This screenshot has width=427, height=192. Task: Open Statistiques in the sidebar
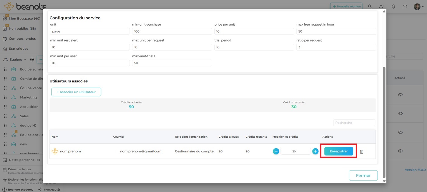pos(18,48)
